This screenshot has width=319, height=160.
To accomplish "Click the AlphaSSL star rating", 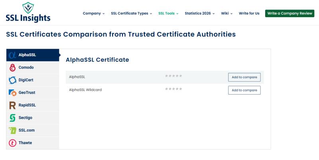I will 173,76.
